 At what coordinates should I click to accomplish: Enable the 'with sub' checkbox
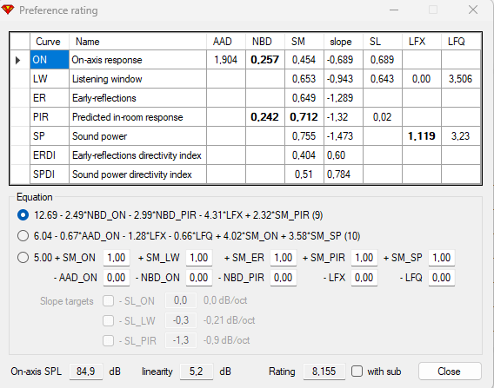(x=357, y=372)
